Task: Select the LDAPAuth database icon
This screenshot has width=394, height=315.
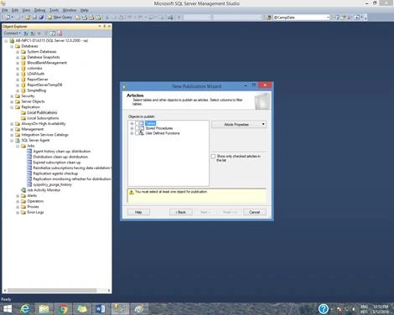Action: [x=23, y=74]
